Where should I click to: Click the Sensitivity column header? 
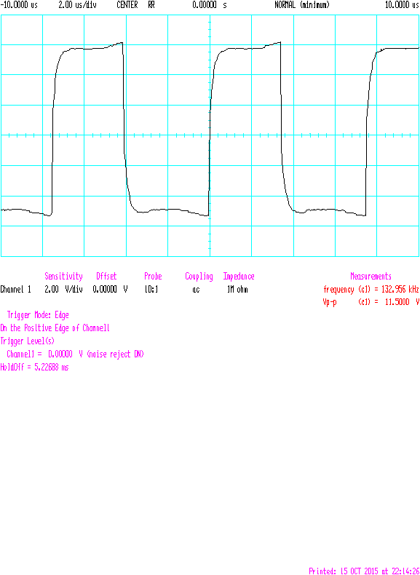tap(63, 277)
